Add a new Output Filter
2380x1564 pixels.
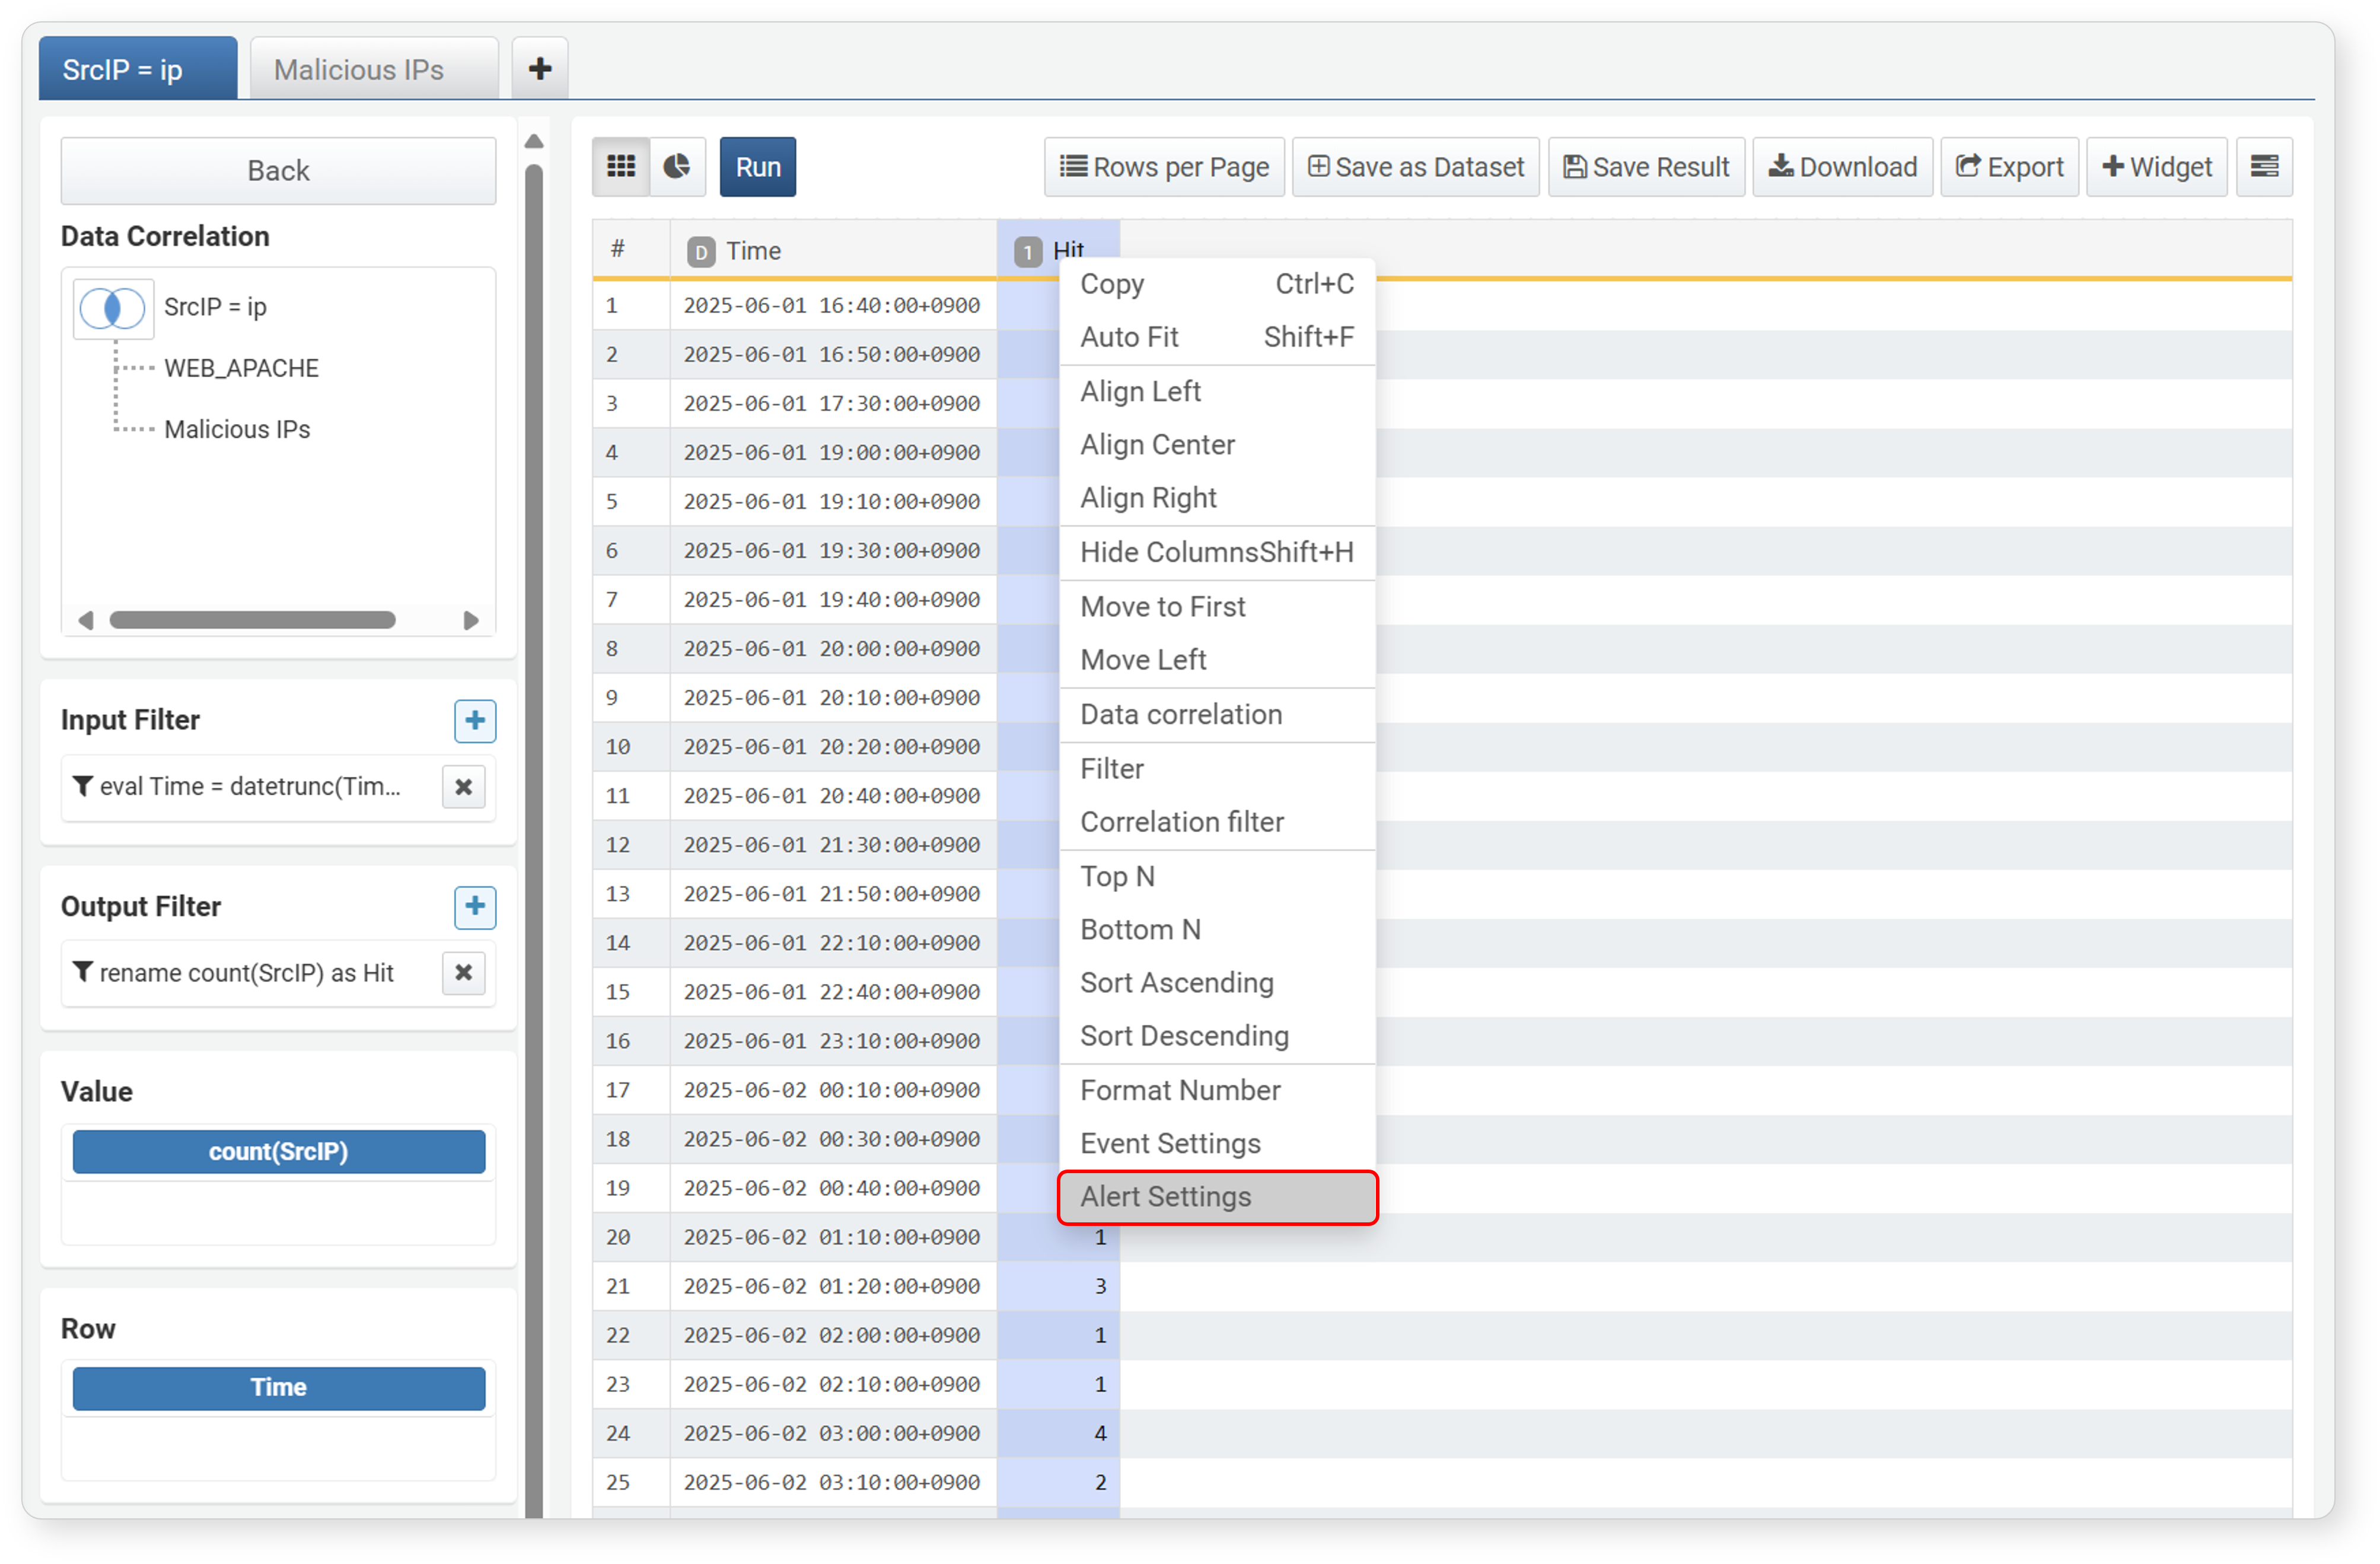click(x=475, y=907)
